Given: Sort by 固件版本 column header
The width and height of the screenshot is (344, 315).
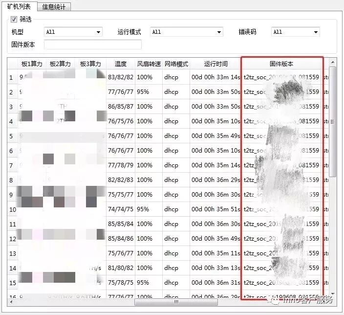Looking at the screenshot, I should pos(281,64).
